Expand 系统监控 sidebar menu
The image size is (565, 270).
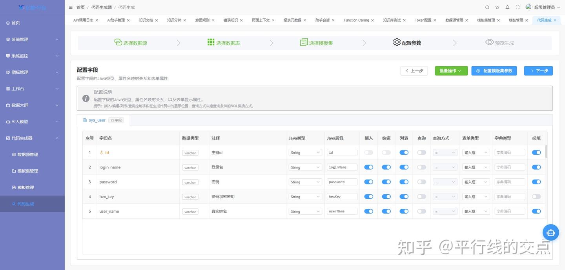tap(32, 56)
